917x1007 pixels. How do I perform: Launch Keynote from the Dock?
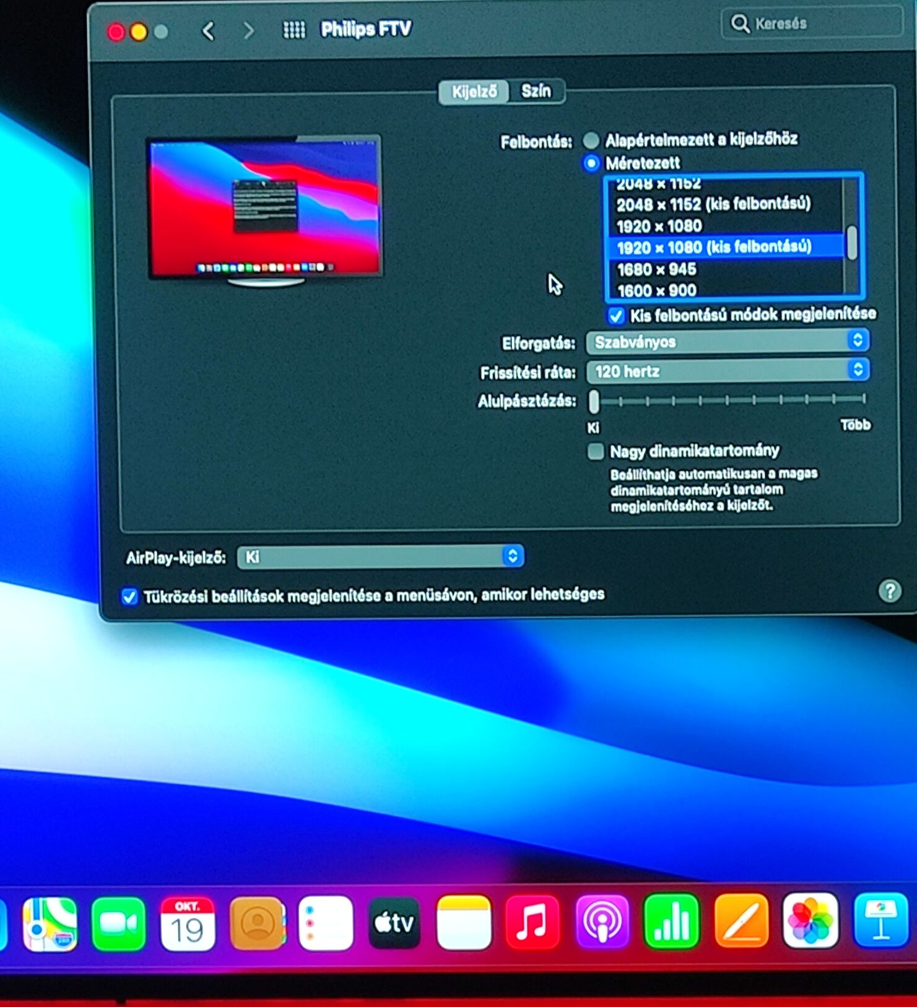[881, 920]
